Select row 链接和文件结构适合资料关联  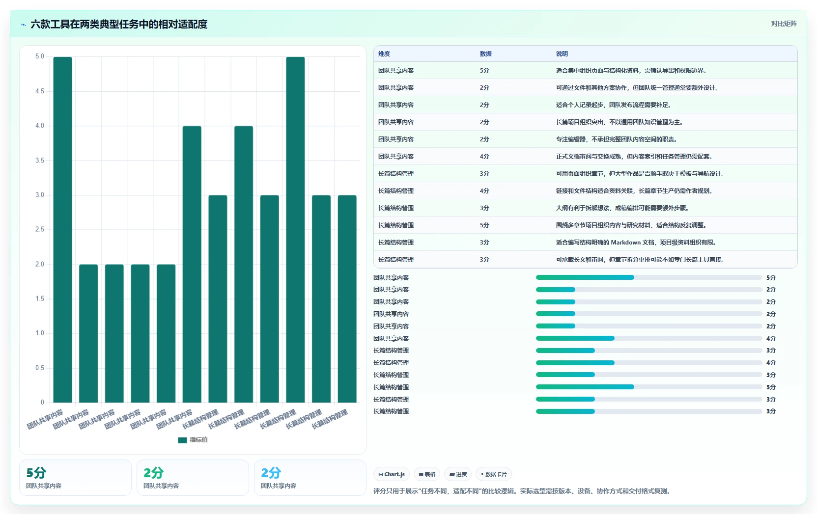coord(585,191)
